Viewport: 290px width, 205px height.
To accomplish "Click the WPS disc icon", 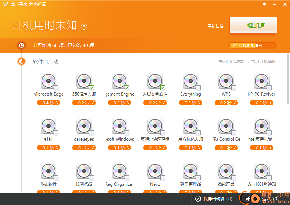I will click(226, 81).
